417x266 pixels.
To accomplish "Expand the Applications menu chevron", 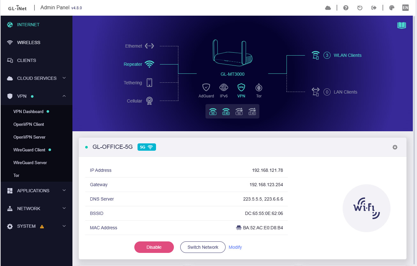I will click(x=64, y=190).
